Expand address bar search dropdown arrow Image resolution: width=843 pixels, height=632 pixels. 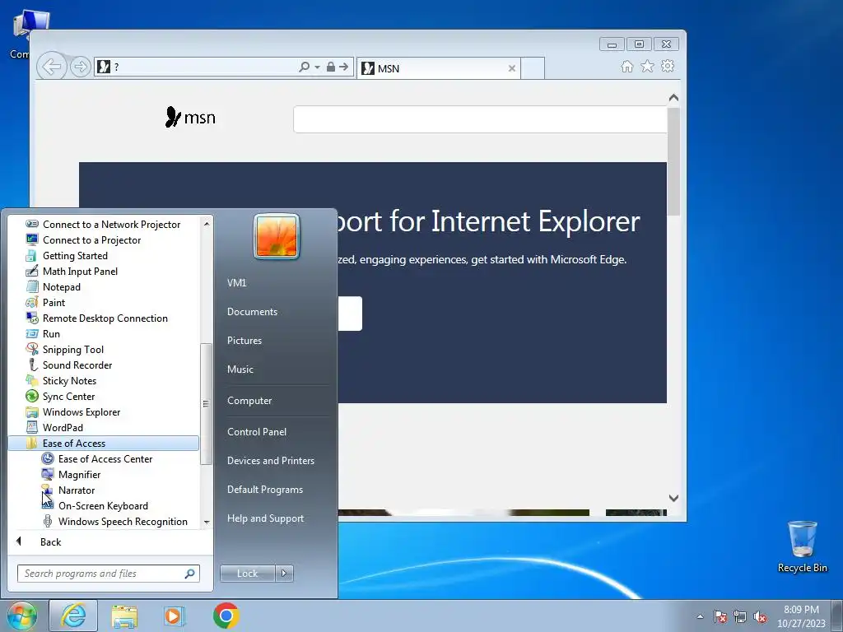pos(317,67)
